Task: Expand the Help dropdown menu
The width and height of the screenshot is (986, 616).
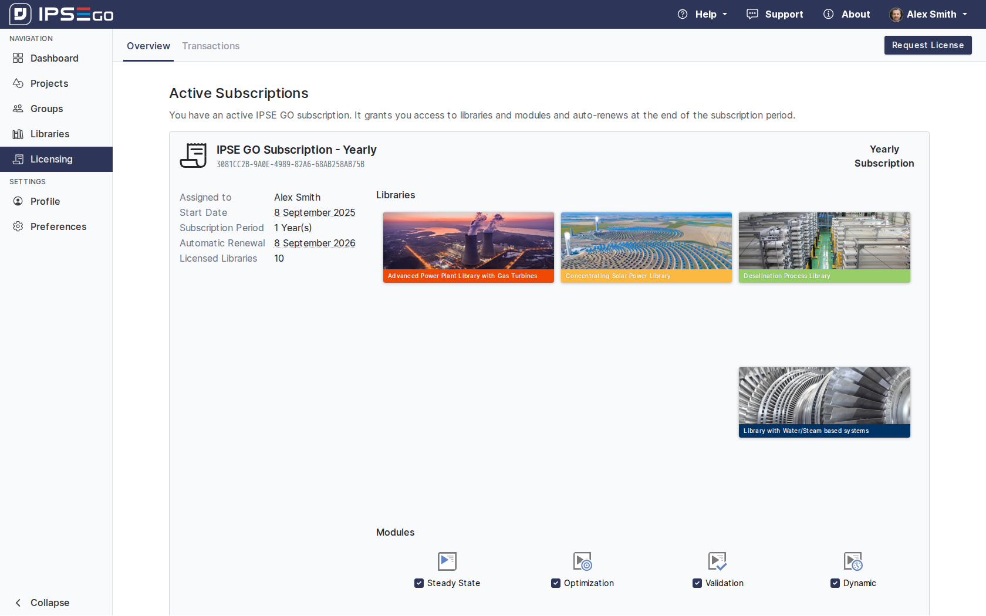Action: coord(703,14)
